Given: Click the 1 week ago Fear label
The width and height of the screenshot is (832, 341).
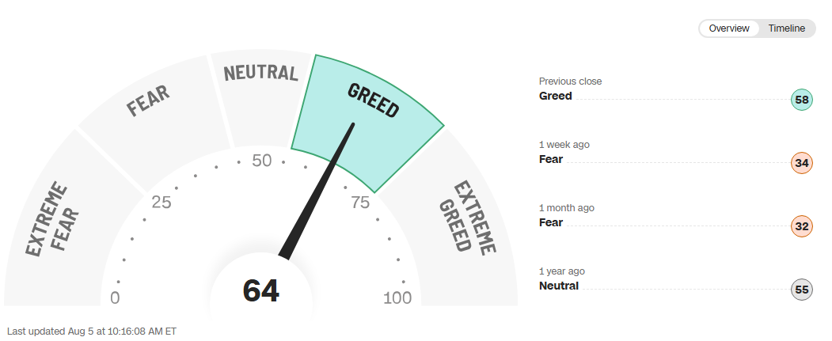Looking at the screenshot, I should [x=551, y=159].
